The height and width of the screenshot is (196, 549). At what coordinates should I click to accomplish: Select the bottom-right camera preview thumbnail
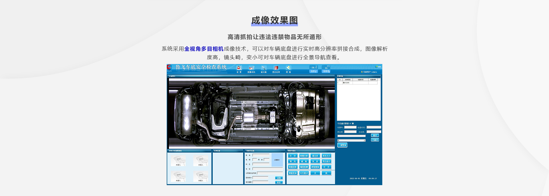200,177
